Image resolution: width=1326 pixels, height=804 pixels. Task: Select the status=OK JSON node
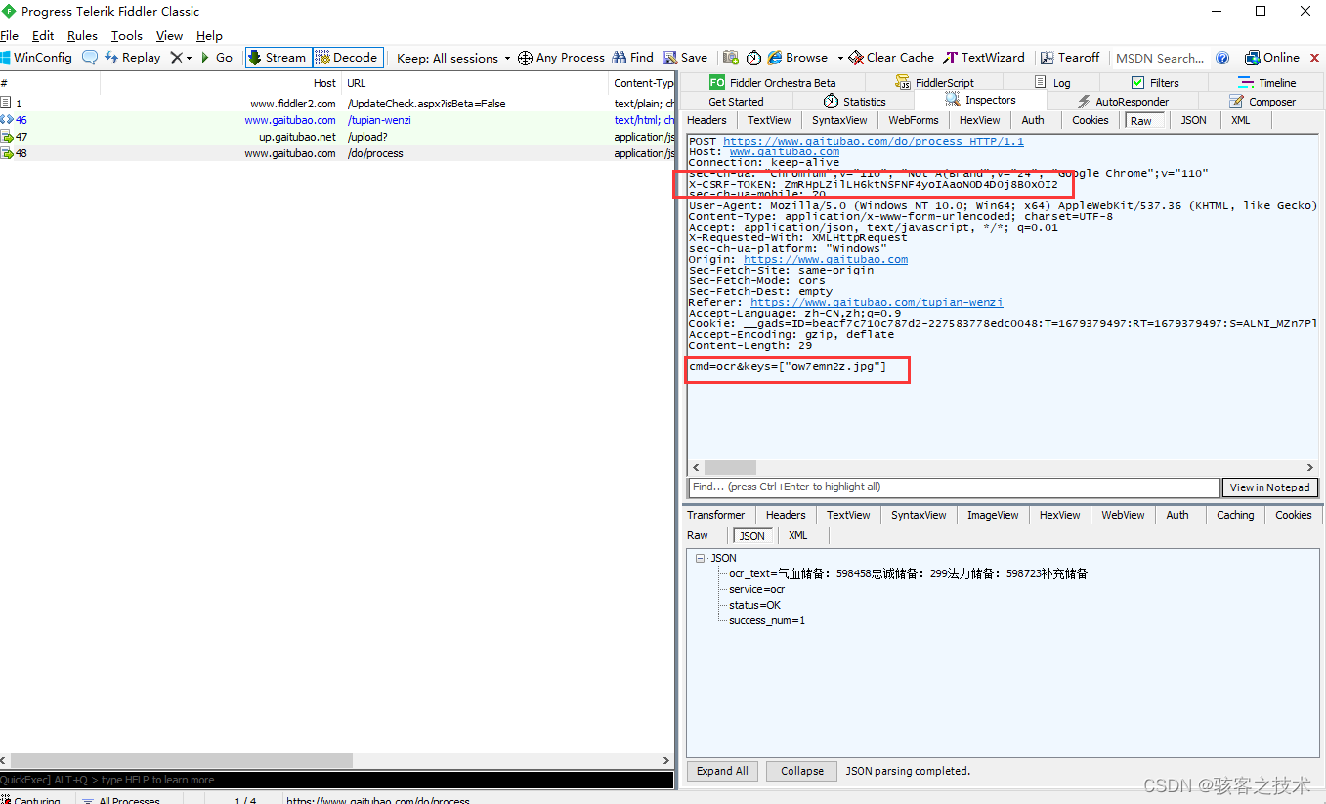[754, 605]
